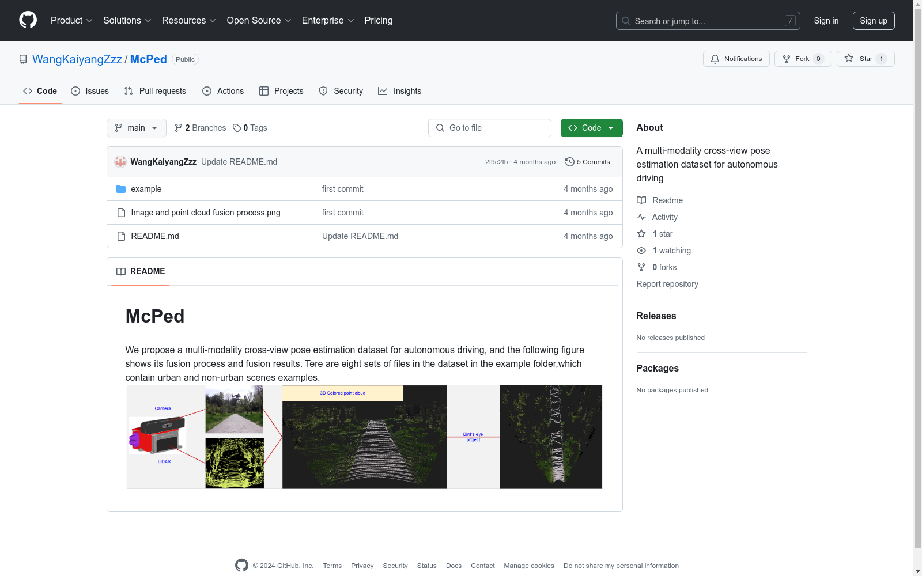922x576 pixels.
Task: Open the README fusion process image
Action: pyautogui.click(x=364, y=437)
